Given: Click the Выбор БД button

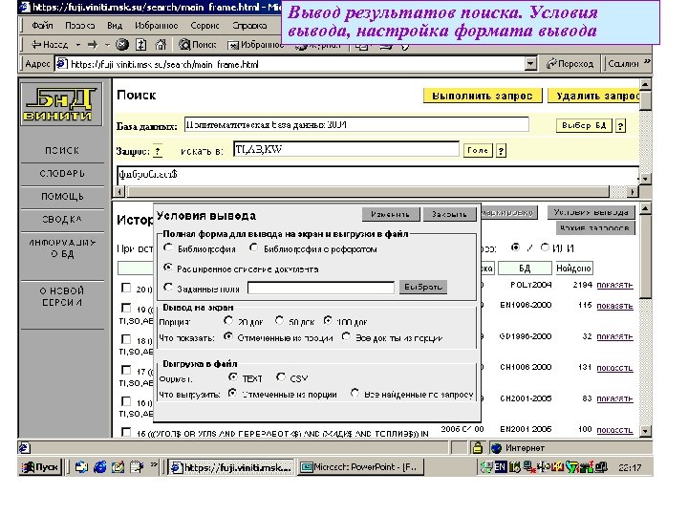Looking at the screenshot, I should coord(584,125).
